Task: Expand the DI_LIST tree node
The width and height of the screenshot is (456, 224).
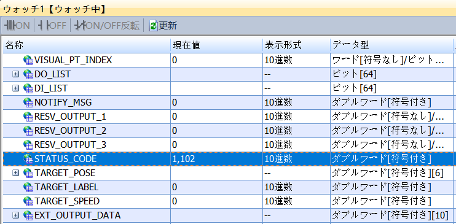Action: tap(16, 88)
